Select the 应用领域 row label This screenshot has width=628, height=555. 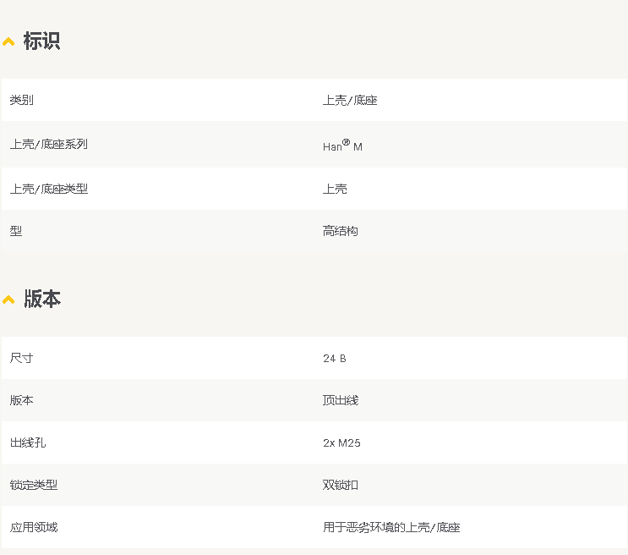click(x=34, y=527)
